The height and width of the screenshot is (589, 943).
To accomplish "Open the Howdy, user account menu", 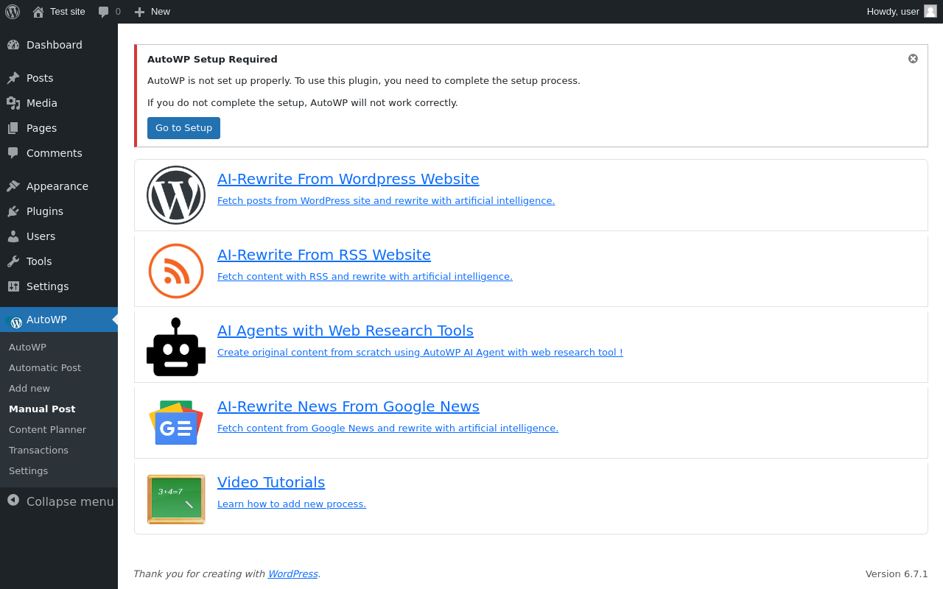I will (x=900, y=12).
